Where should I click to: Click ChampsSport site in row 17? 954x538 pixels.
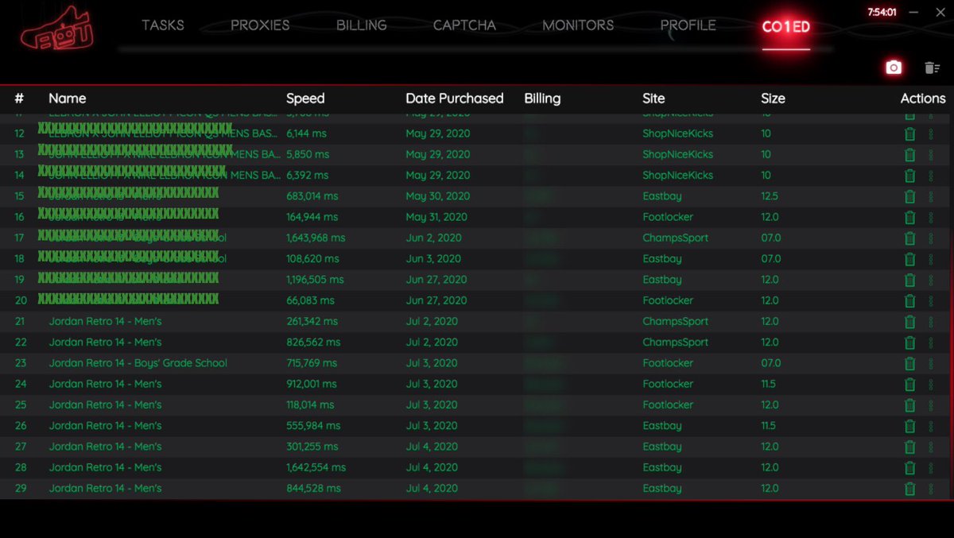click(x=675, y=238)
